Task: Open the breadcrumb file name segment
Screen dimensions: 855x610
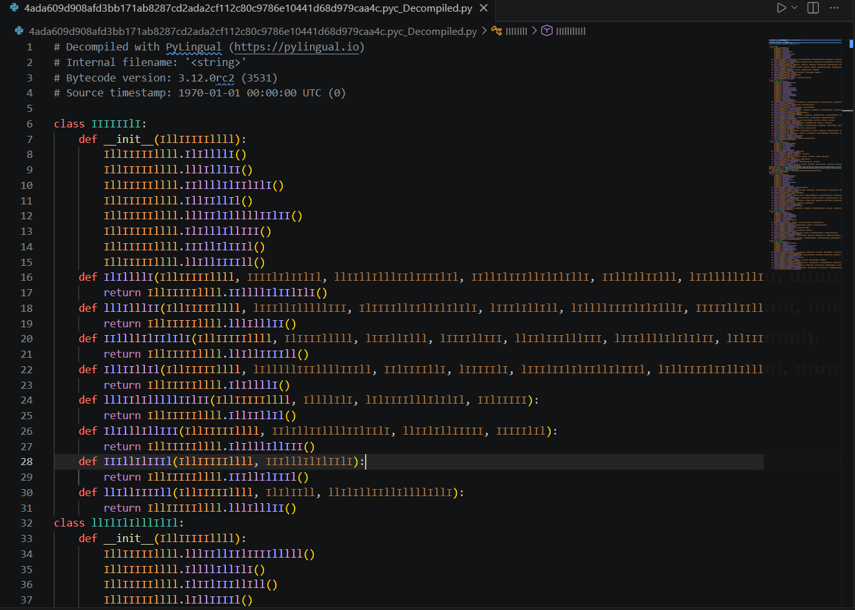Action: (253, 31)
